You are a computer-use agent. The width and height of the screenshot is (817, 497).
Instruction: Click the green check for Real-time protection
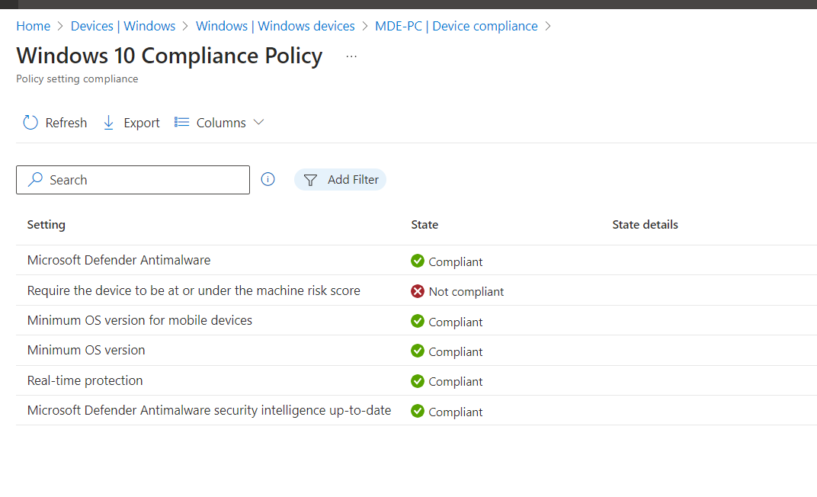coord(418,381)
